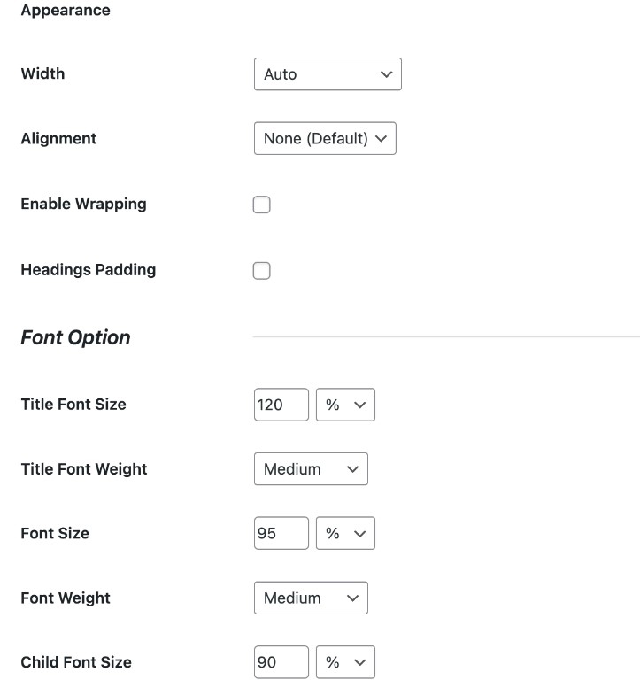640x695 pixels.
Task: Focus the Font Size field showing 95
Action: coord(281,534)
